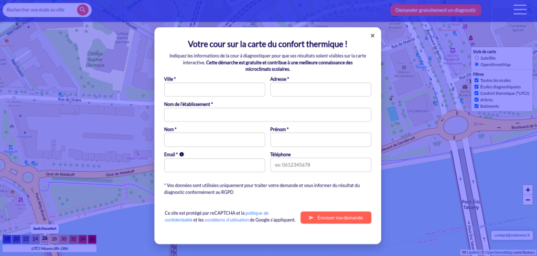The width and height of the screenshot is (537, 256).
Task: Zoom in on the map
Action: (x=528, y=190)
